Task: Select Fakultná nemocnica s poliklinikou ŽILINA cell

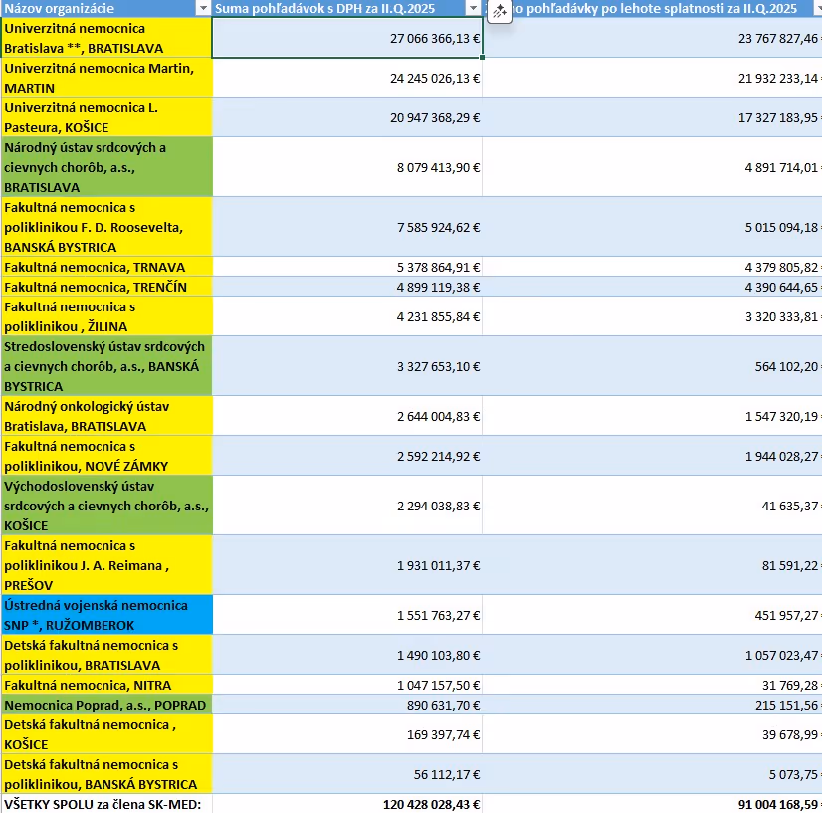Action: point(106,316)
